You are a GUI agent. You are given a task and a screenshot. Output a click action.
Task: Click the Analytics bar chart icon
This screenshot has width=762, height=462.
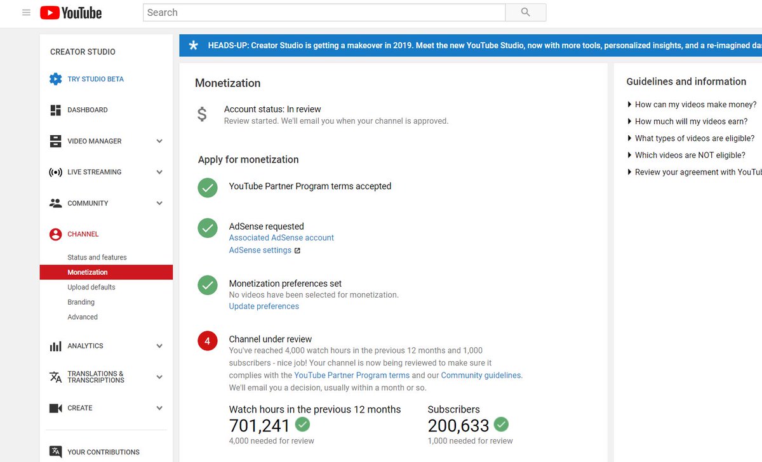[55, 346]
